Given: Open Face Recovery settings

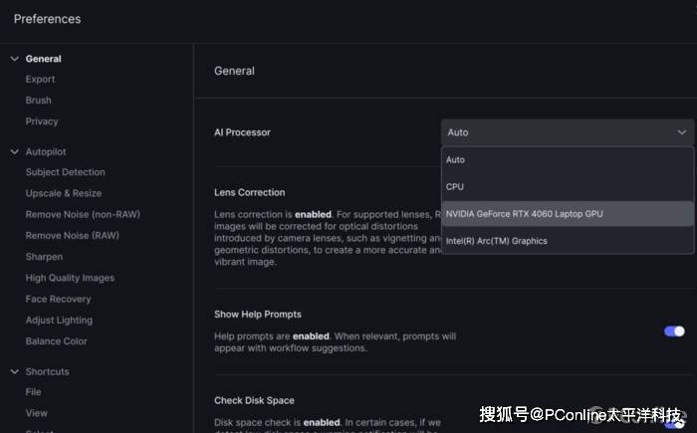Looking at the screenshot, I should [58, 299].
